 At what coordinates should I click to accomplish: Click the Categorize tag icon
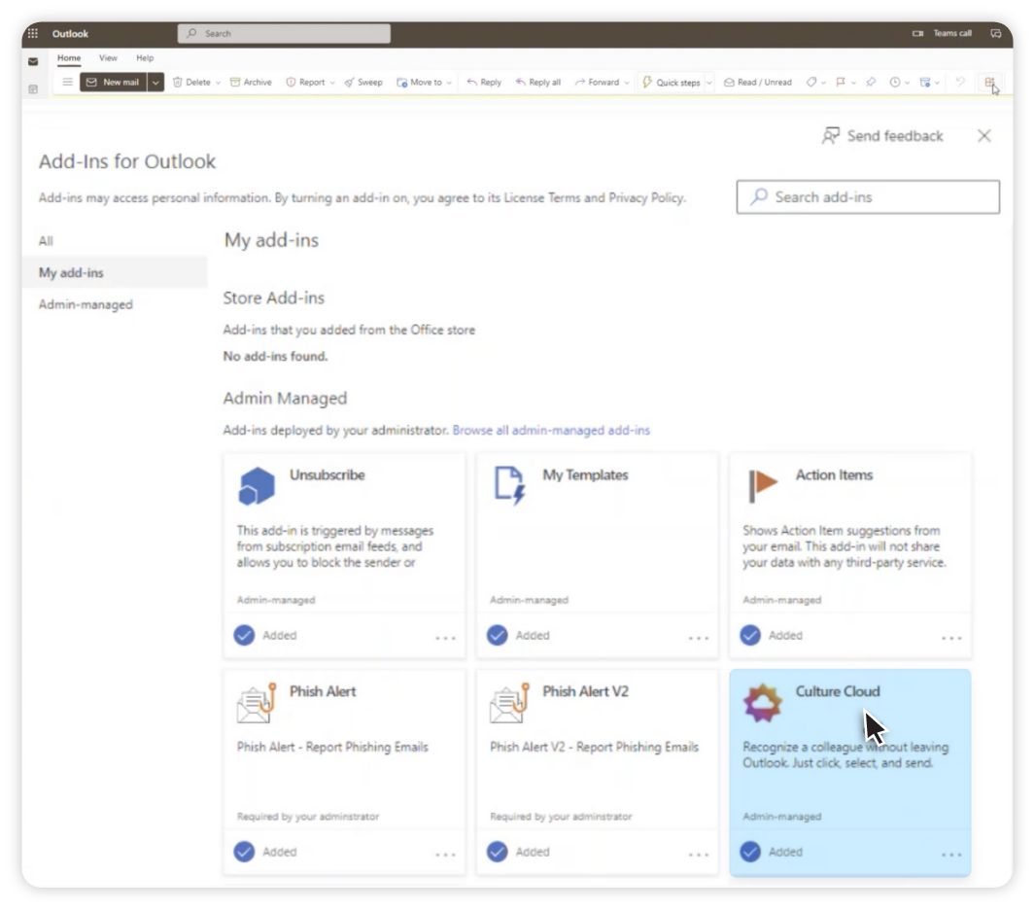(x=811, y=82)
